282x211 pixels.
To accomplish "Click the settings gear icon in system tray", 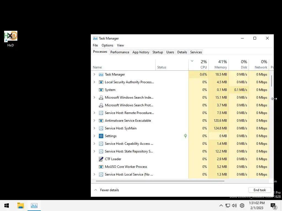I will point(242,206).
